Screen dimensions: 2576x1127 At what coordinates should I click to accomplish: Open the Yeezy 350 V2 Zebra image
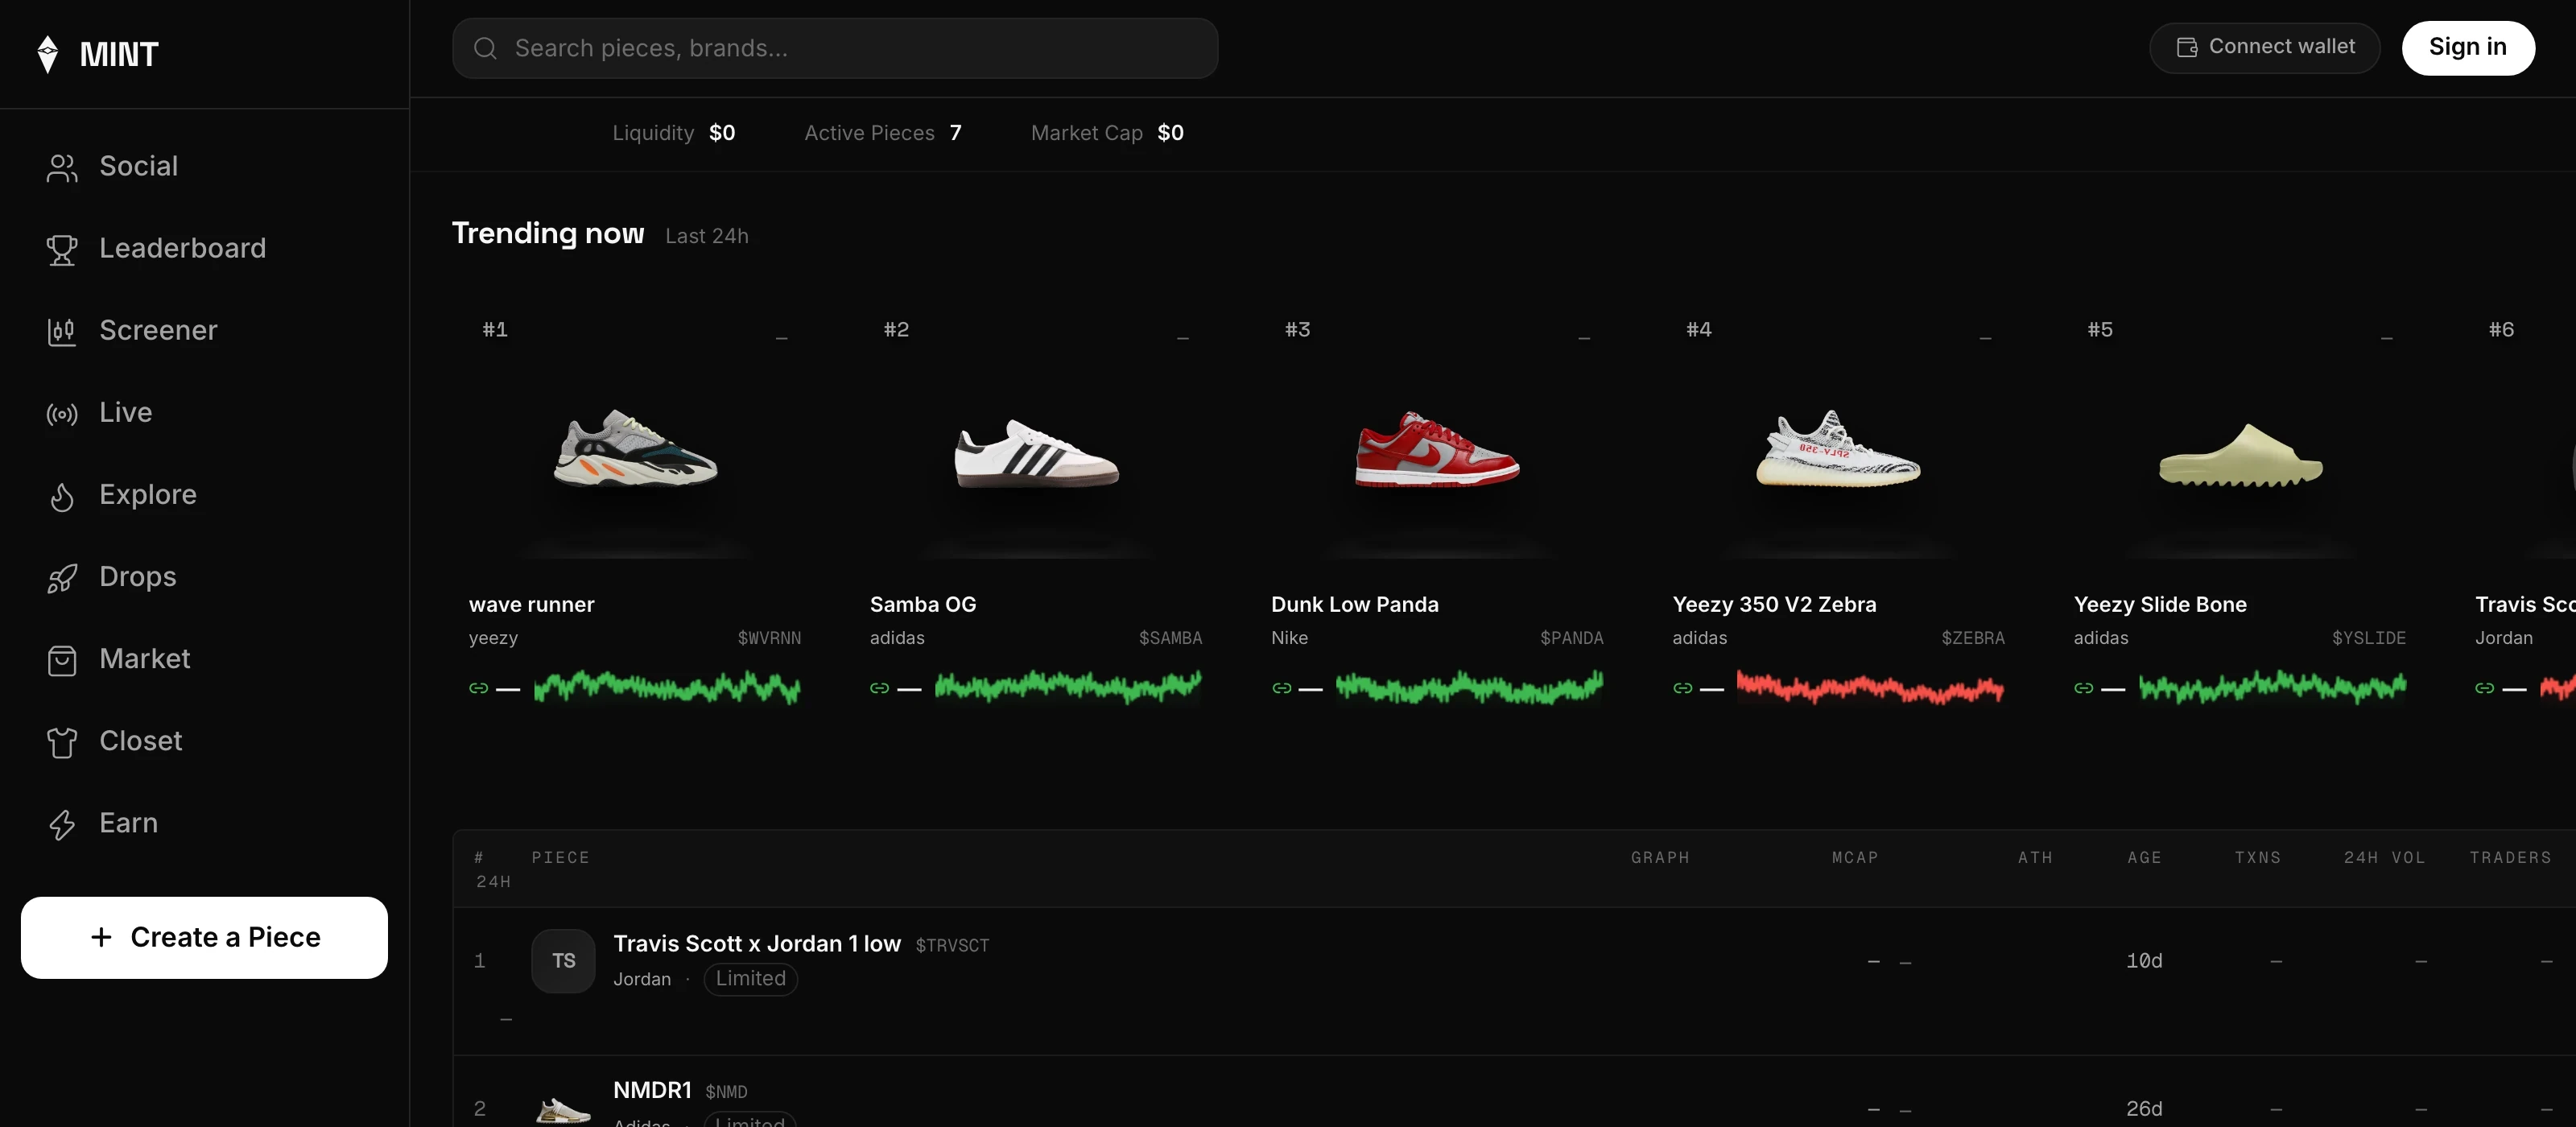coord(1838,448)
